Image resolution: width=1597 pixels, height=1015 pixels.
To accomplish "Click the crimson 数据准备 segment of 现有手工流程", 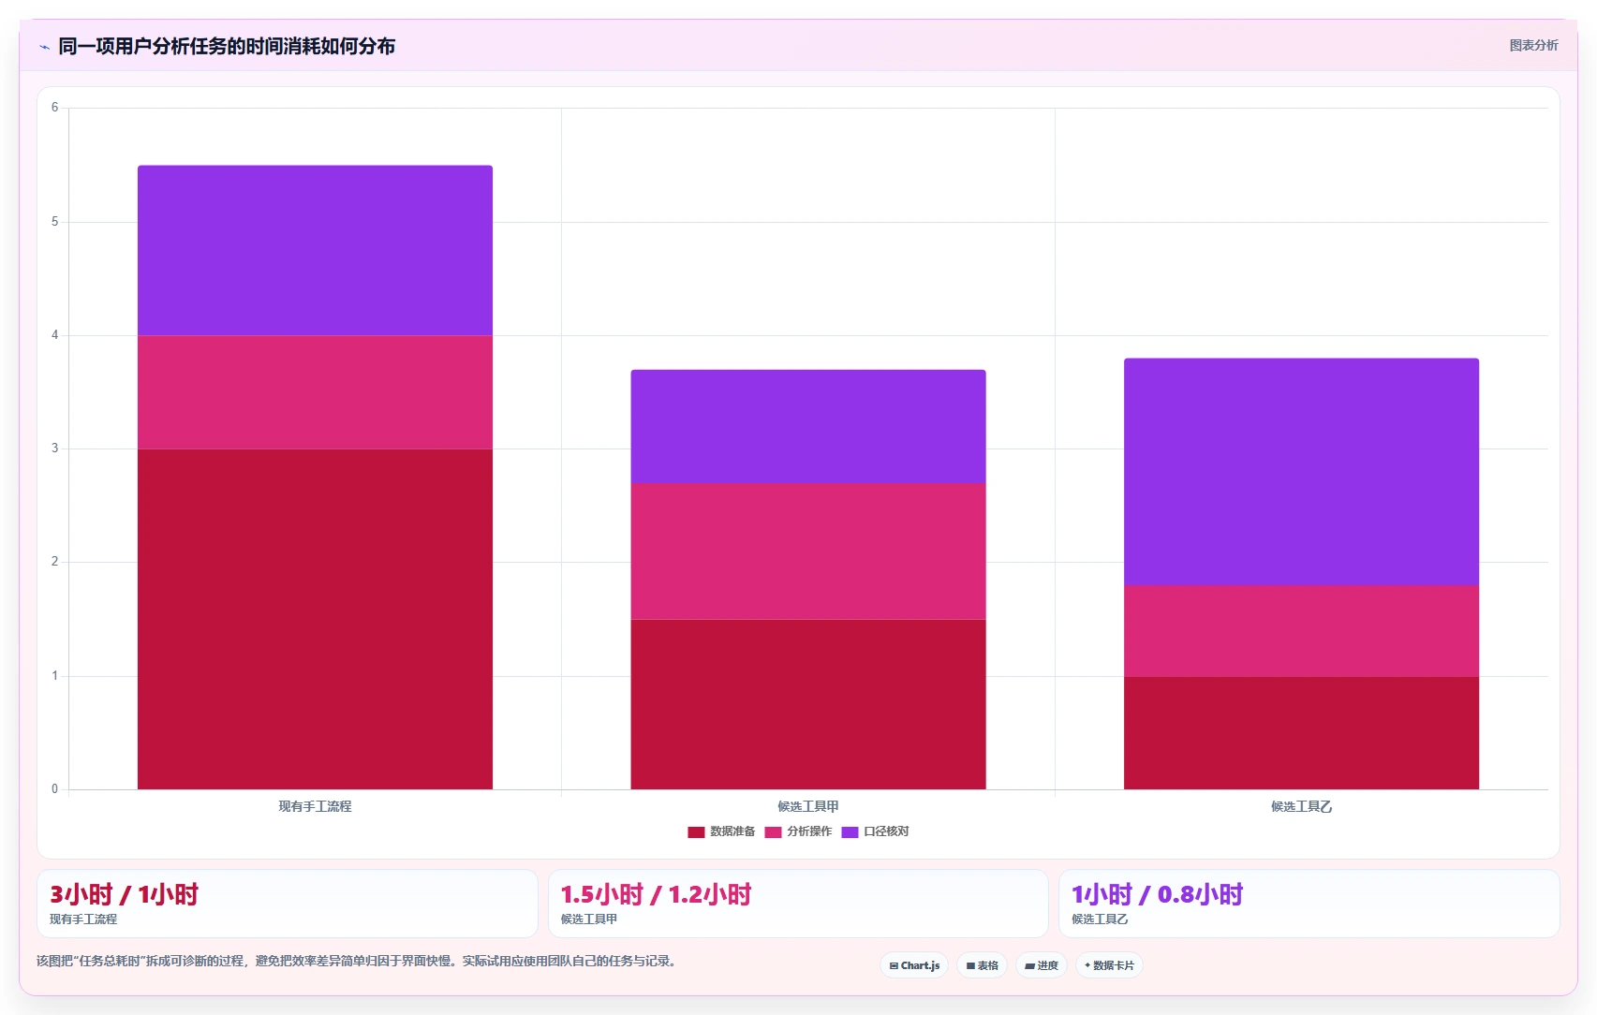I will pyautogui.click(x=315, y=619).
